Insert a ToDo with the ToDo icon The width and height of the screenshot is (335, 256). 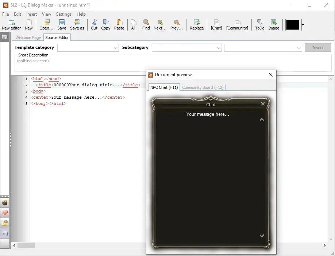click(x=259, y=25)
